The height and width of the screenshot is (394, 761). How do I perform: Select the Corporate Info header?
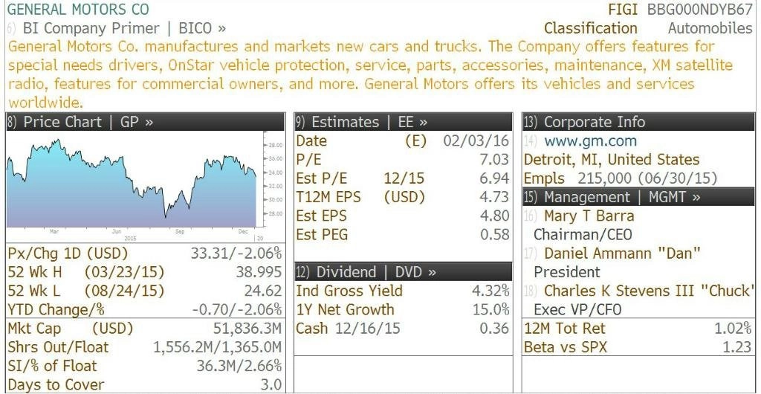638,122
